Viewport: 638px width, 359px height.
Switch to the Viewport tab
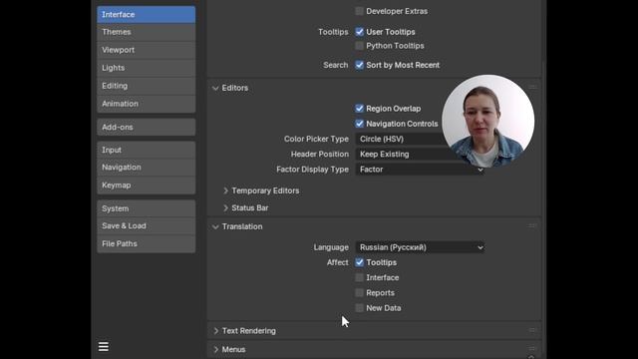(147, 50)
